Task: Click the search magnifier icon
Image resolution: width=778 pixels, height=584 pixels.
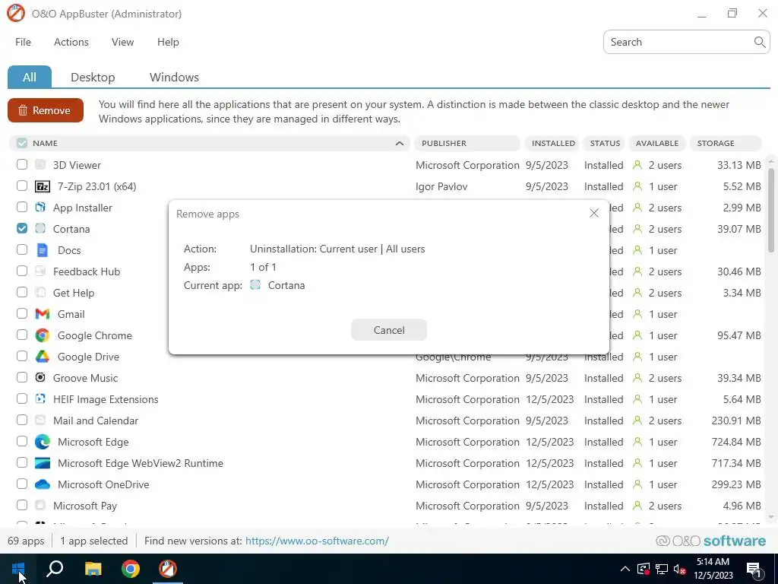Action: pos(760,43)
